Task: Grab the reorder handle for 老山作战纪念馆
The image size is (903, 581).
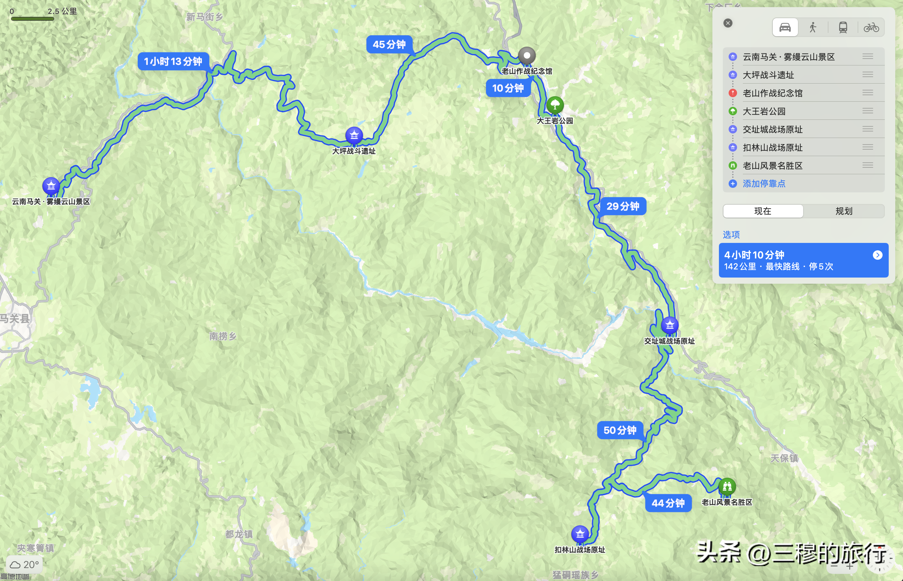Action: coord(868,93)
